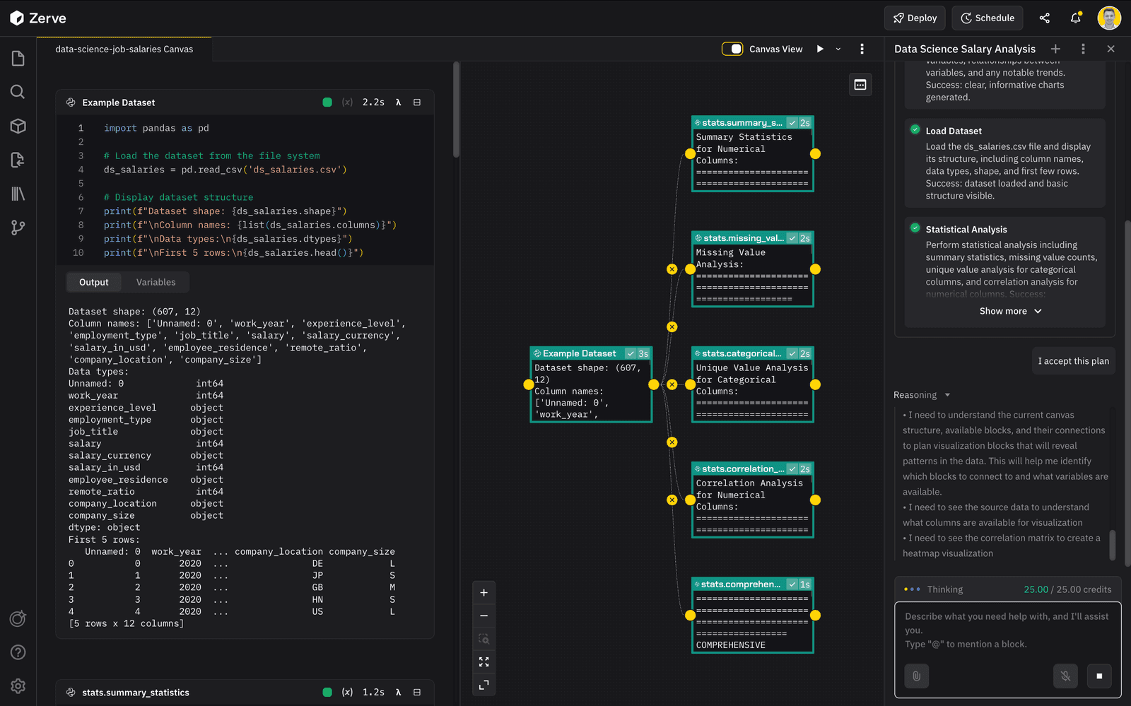Image resolution: width=1131 pixels, height=706 pixels.
Task: Open the Search panel in sidebar
Action: tap(18, 92)
